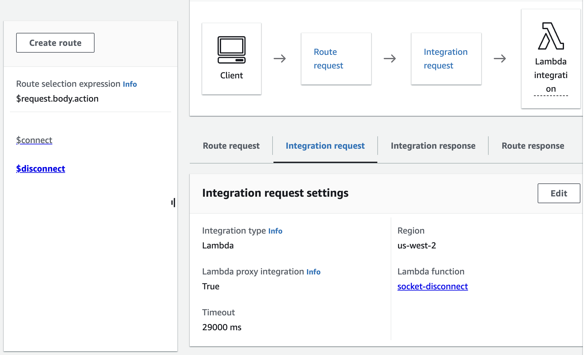Screen dimensions: 586x355
Task: Select the $disconnect route
Action: click(x=41, y=169)
